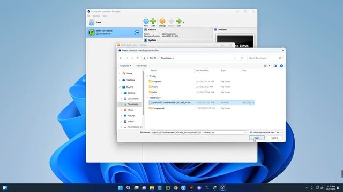Viewport: 343px width, 192px height.
Task: Open the Start button's dropdown arrow
Action: tap(183, 22)
